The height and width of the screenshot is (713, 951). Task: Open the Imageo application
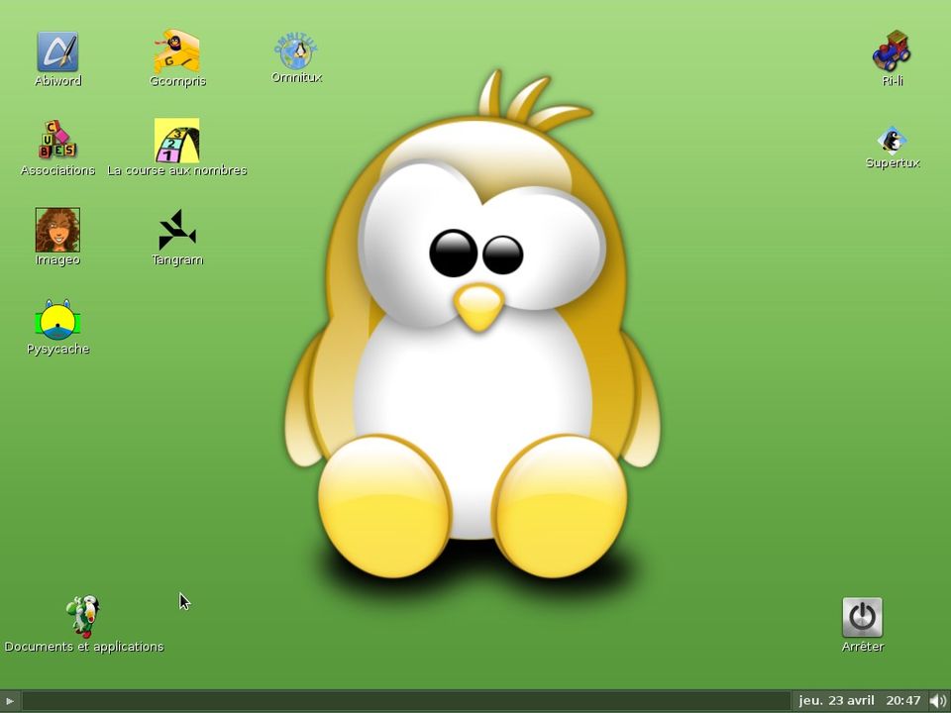click(x=57, y=230)
